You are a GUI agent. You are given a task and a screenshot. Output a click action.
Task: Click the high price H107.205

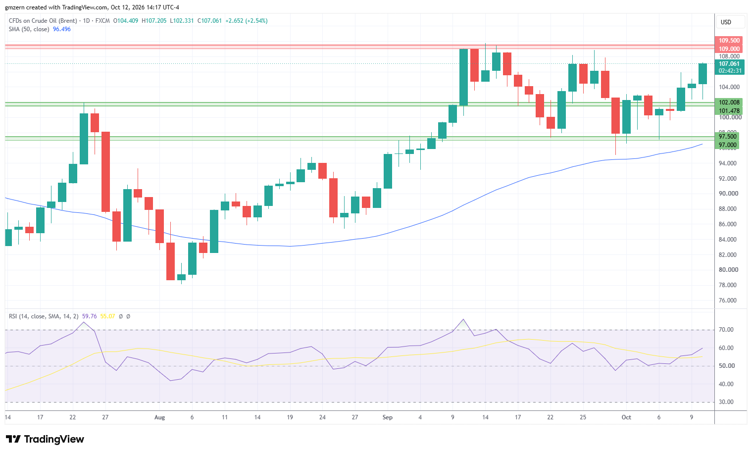[x=154, y=21]
